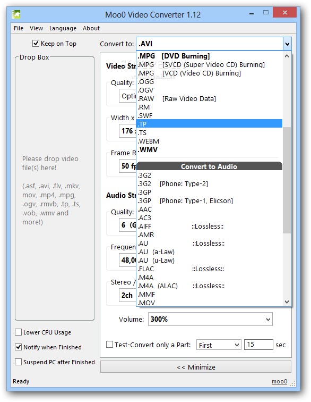Select the .AAC audio format
Screen dimensions: 311x402
tap(210, 209)
